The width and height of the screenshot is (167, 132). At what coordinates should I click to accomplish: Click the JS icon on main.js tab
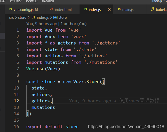pos(119,9)
